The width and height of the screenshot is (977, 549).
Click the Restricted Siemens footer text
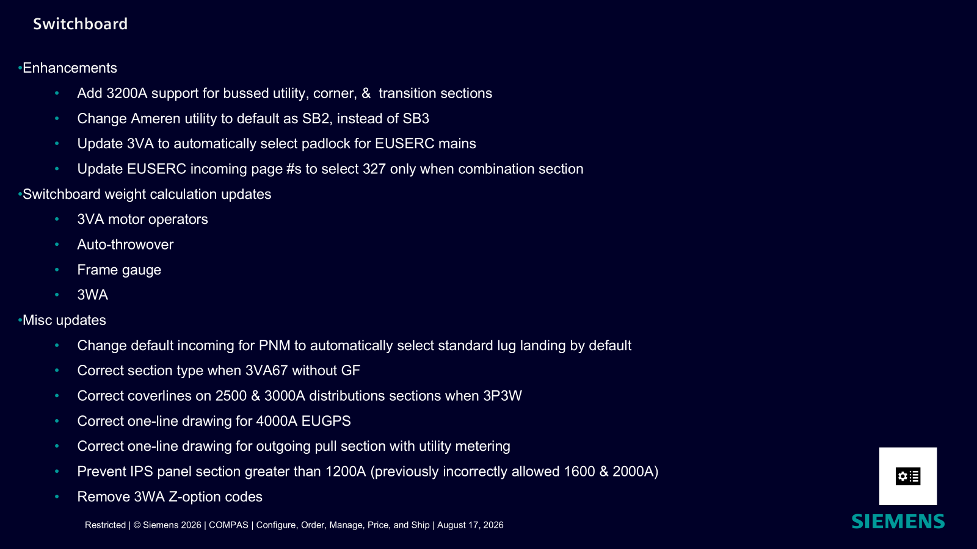[x=294, y=525]
